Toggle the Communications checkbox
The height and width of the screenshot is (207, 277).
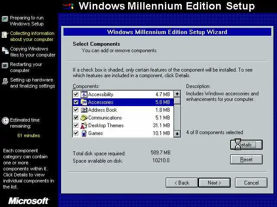[x=76, y=118]
